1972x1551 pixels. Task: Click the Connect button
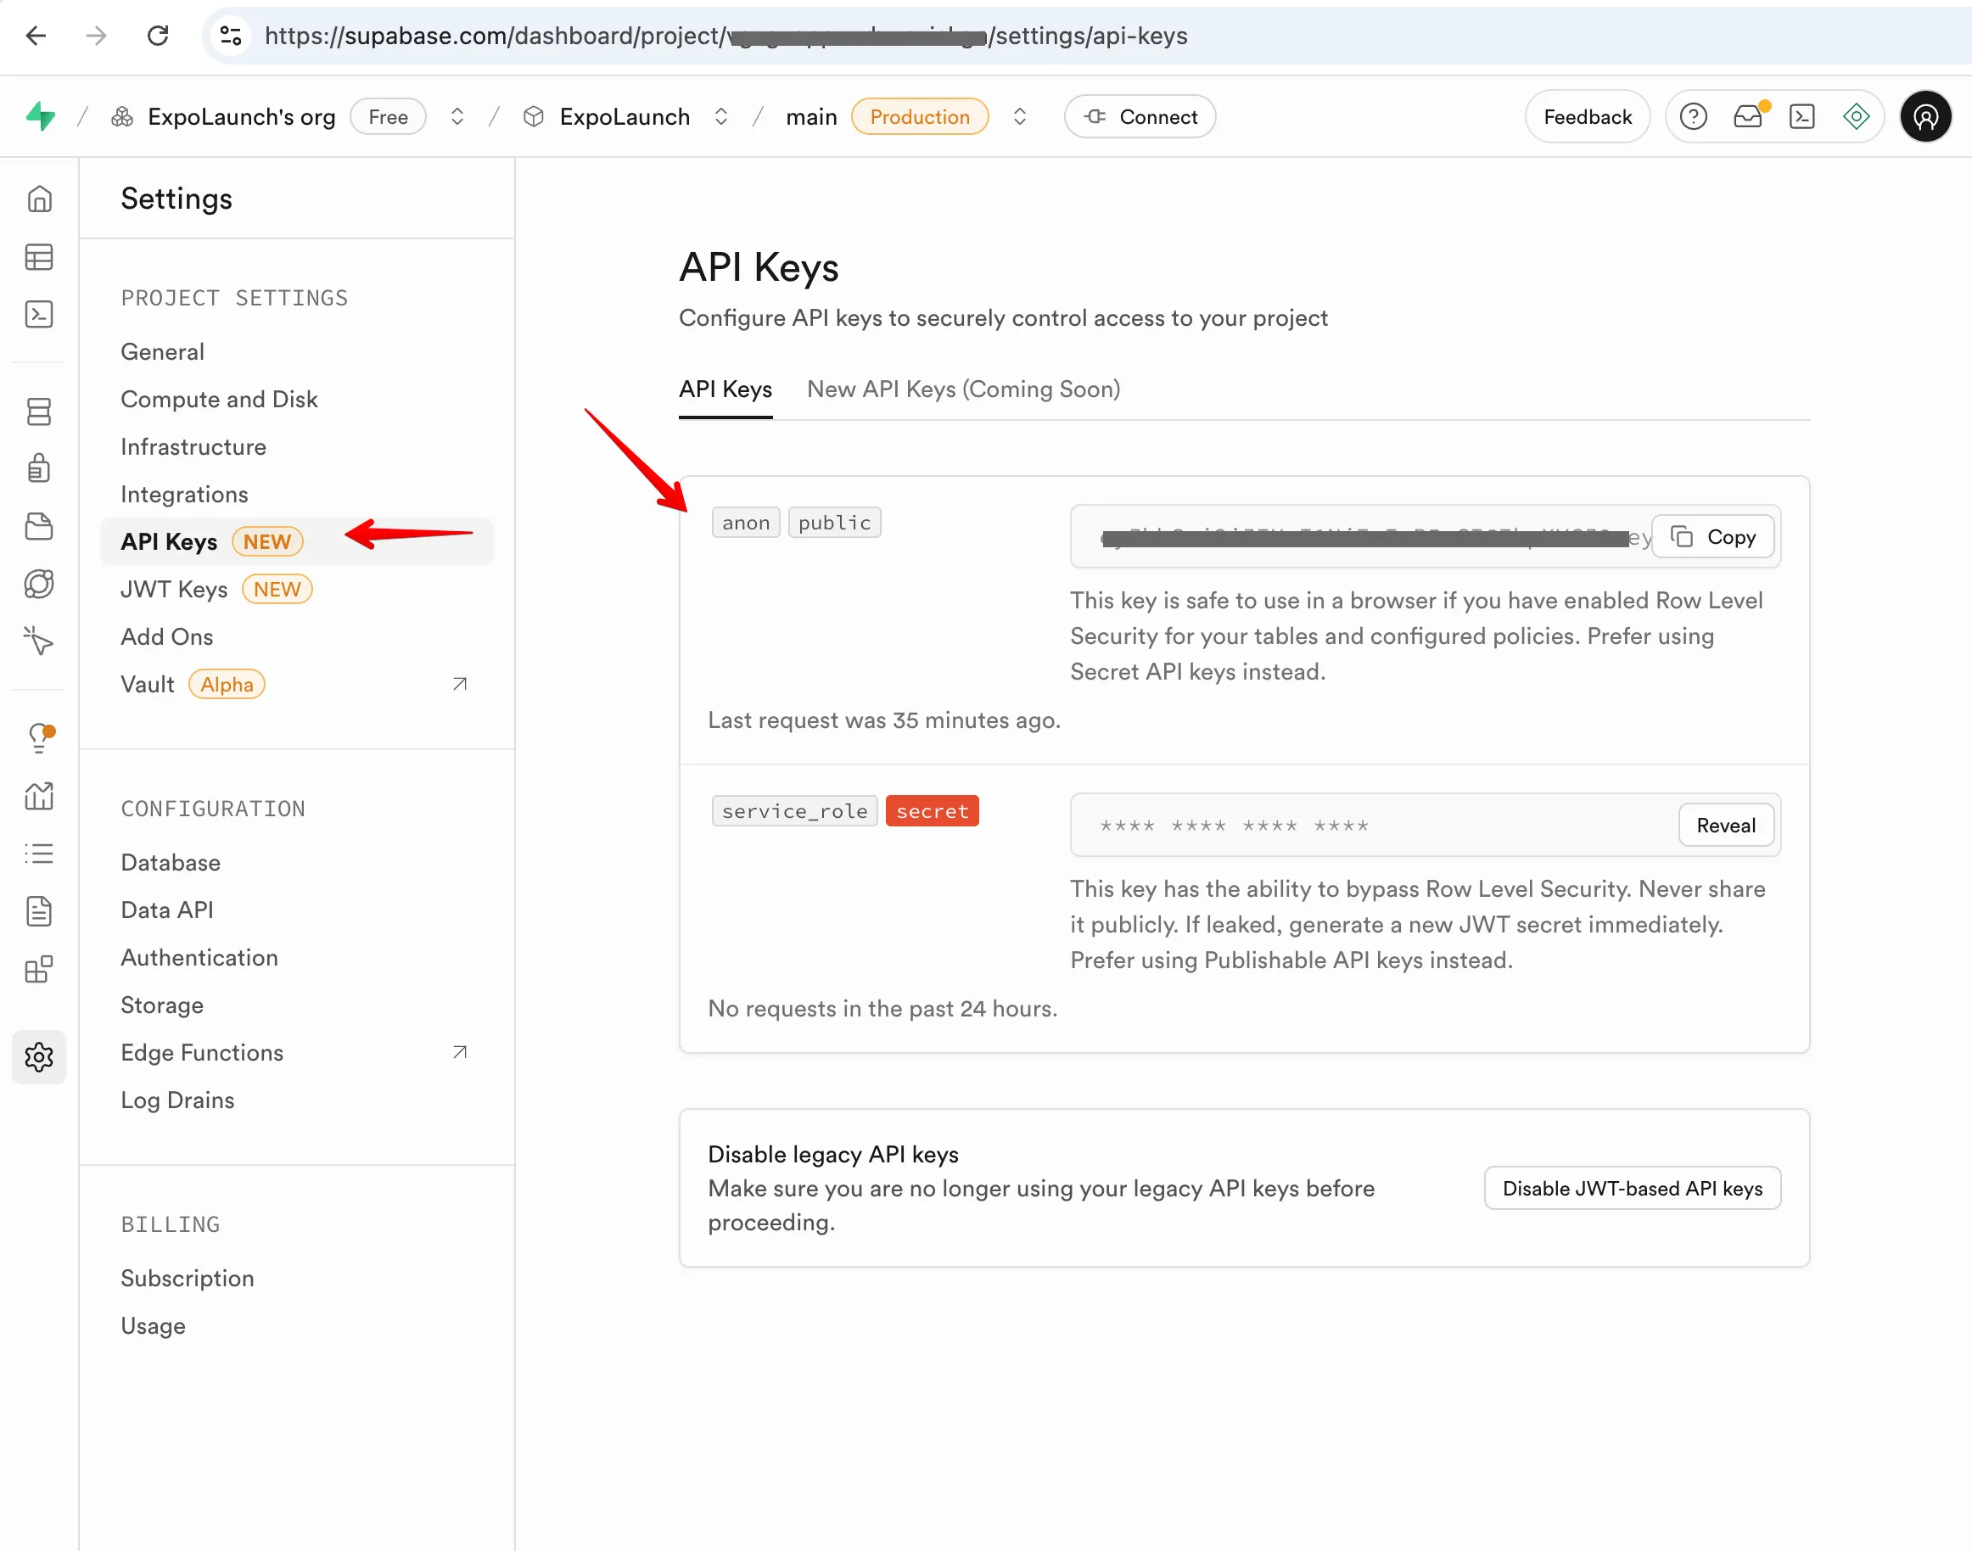(1140, 116)
